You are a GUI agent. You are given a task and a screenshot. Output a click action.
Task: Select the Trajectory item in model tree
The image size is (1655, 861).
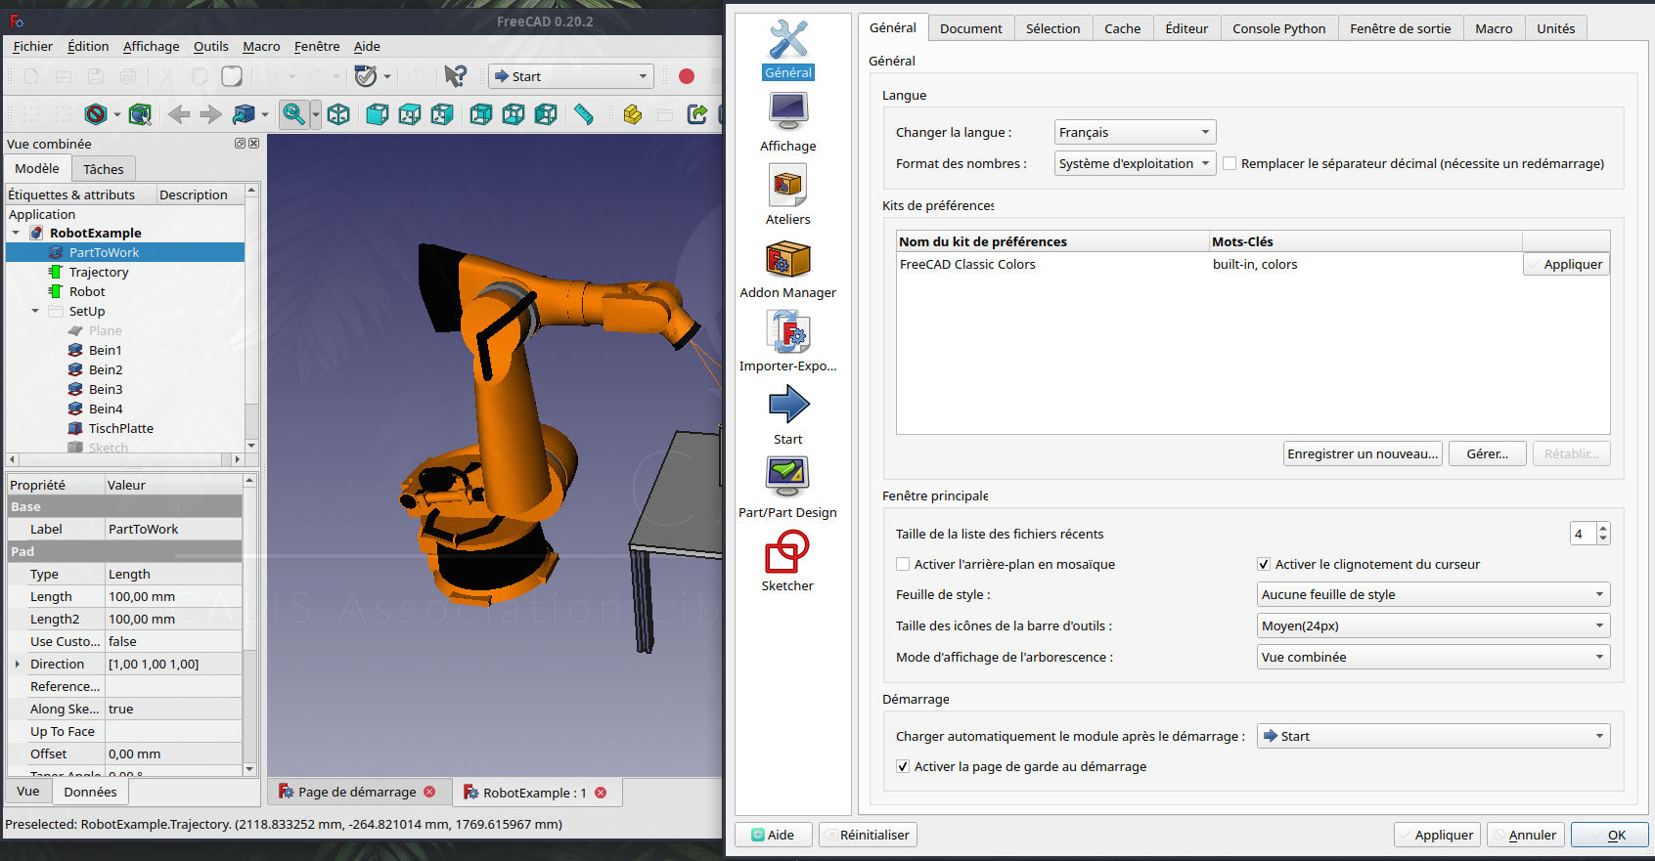(x=99, y=272)
